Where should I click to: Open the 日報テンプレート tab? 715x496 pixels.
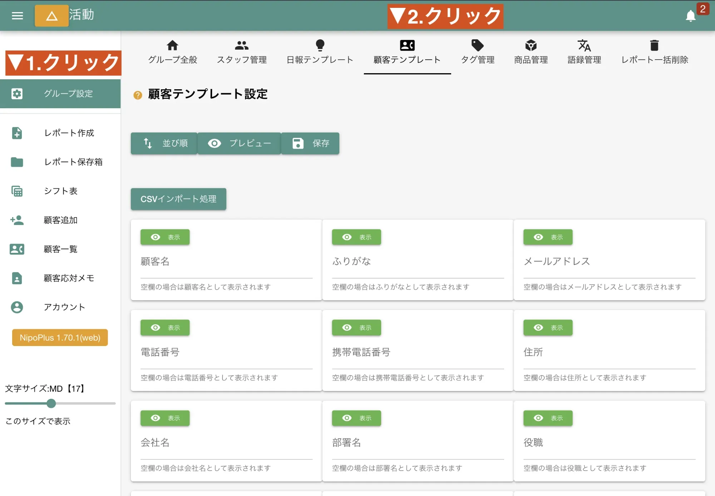319,52
